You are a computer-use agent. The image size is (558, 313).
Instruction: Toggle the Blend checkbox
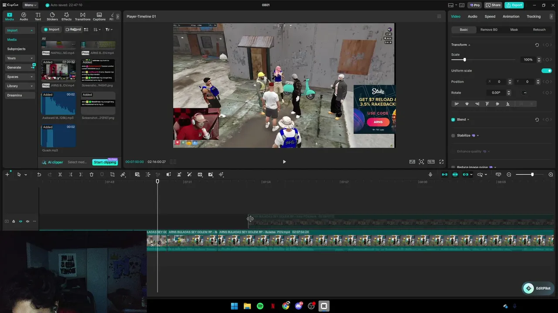point(453,120)
